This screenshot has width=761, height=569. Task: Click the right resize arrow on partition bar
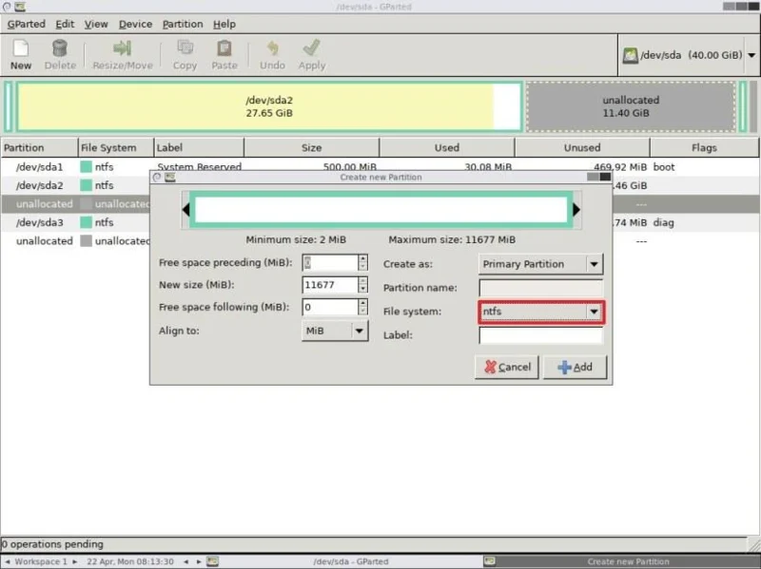tap(576, 209)
